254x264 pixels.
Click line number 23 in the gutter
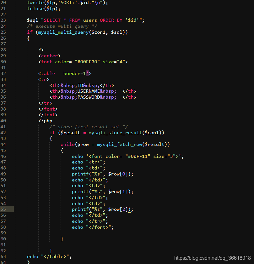3,20
